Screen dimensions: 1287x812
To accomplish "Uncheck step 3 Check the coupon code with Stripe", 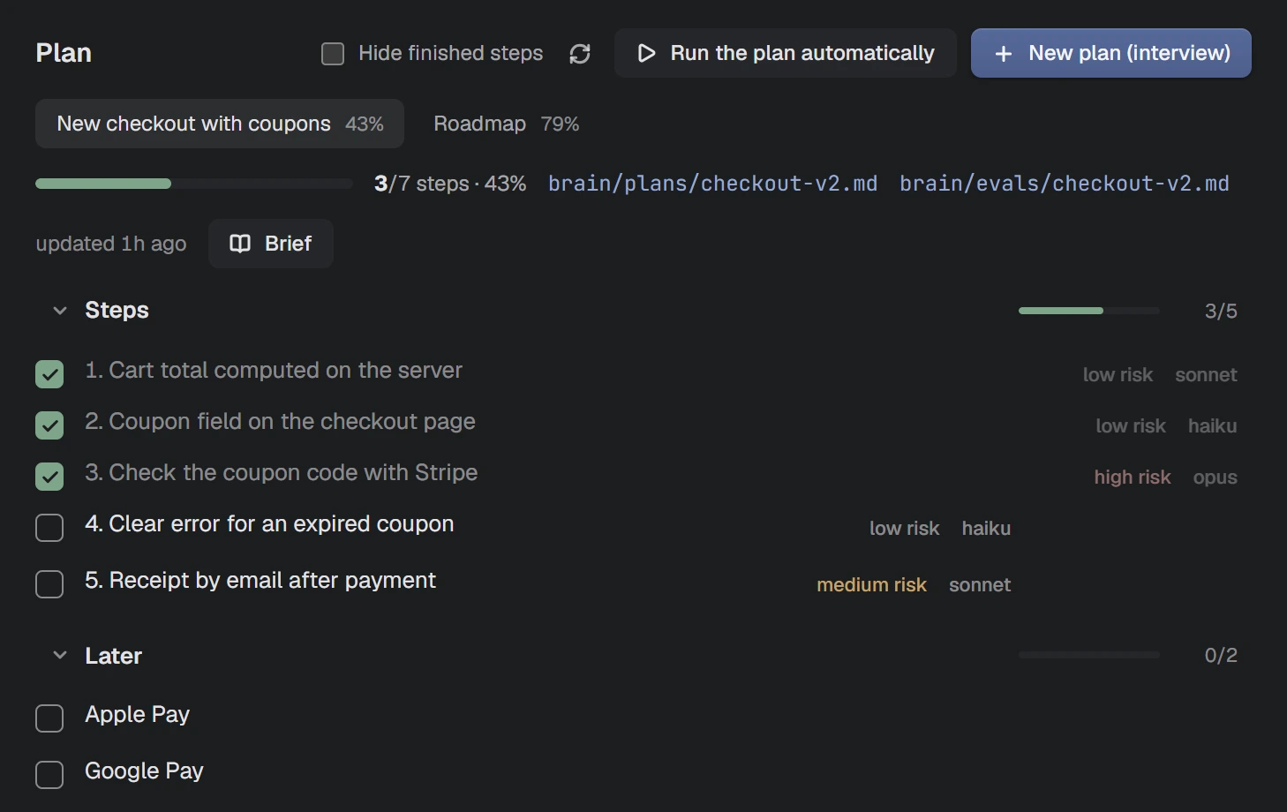I will point(49,477).
